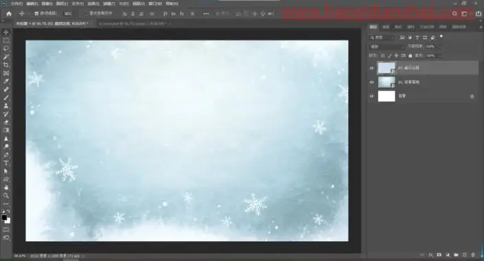Screen dimensions: 484x261
Task: Toggle Quick Mask mode
Action: (x=6, y=229)
